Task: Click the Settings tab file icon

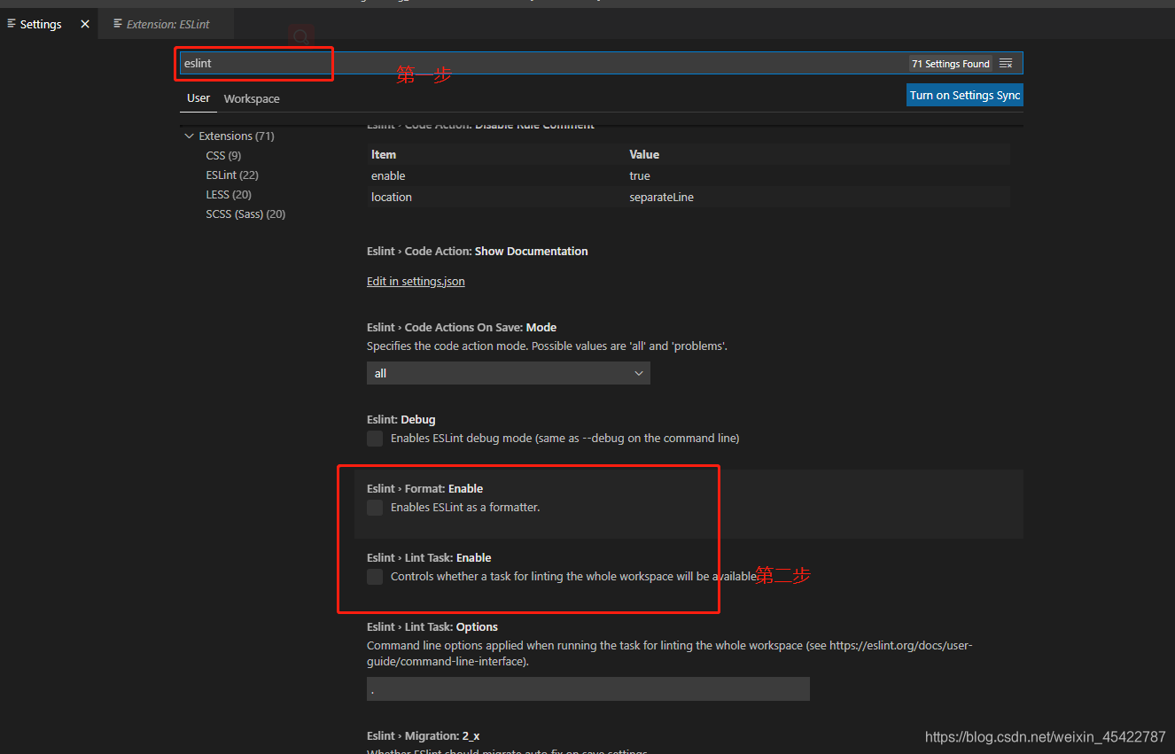Action: pos(11,24)
